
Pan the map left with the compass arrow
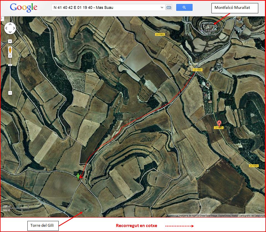click(x=6, y=28)
